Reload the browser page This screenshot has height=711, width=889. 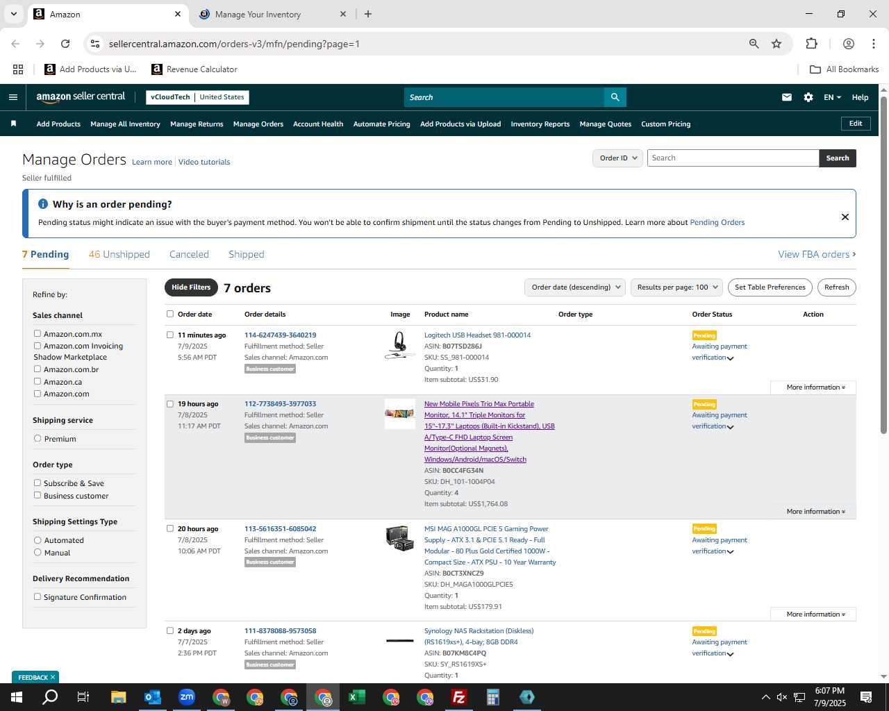click(x=65, y=44)
